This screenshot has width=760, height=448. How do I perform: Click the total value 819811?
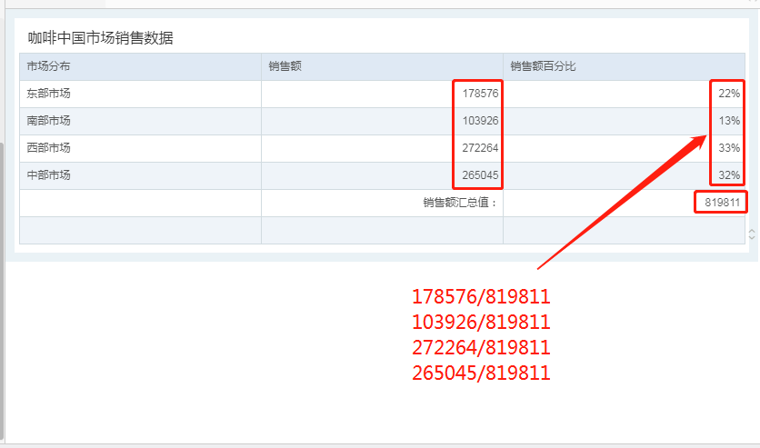[722, 203]
